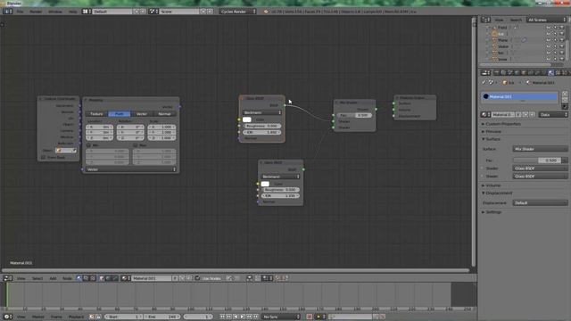Viewport: 571px width, 321px height.
Task: Click add material slot plus icon
Action: [x=565, y=94]
